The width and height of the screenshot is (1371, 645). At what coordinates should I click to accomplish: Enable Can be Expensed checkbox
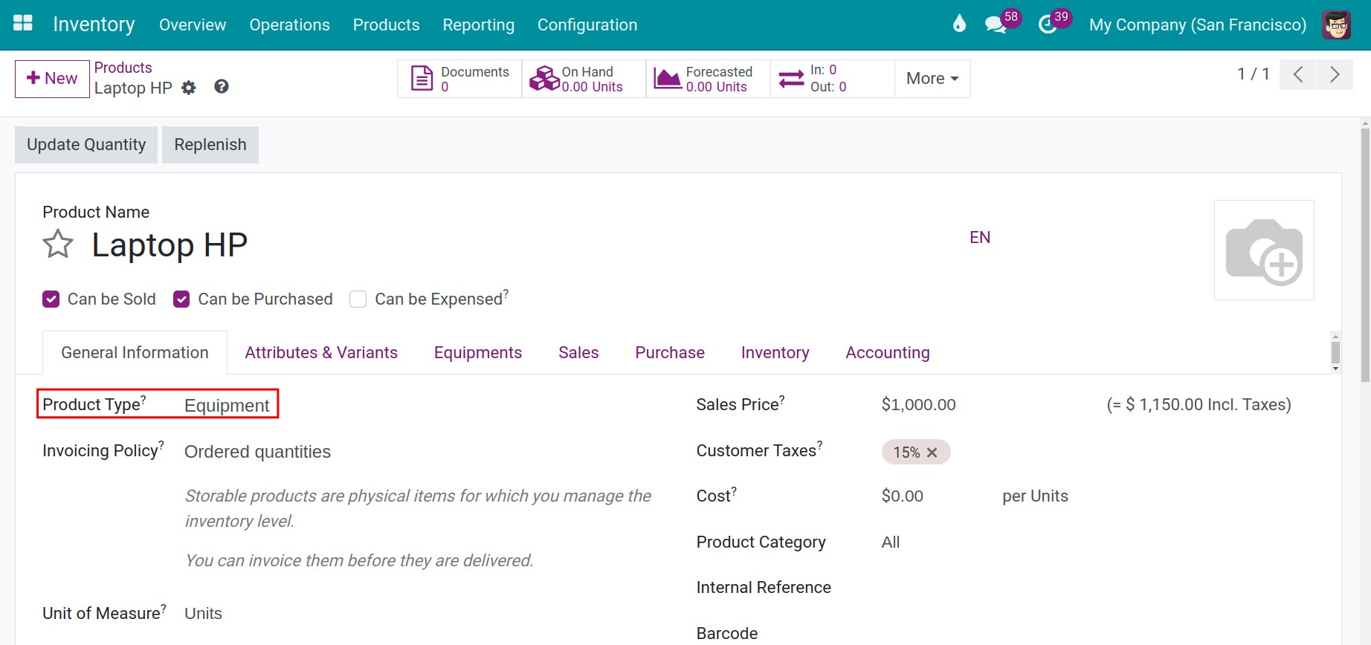pyautogui.click(x=358, y=299)
